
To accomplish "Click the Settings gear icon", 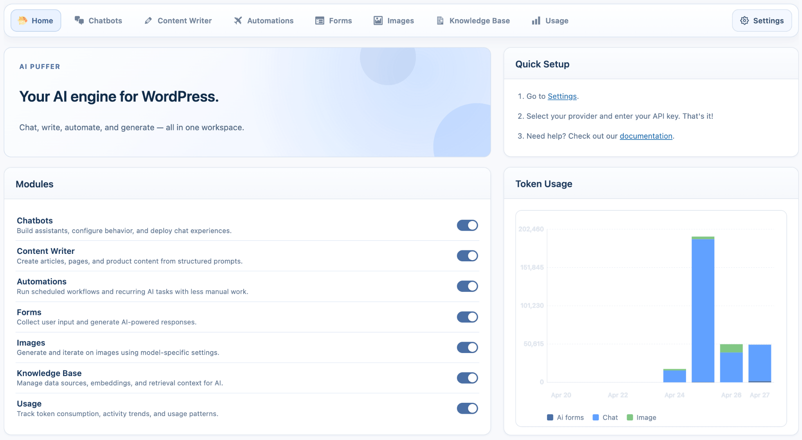I will point(744,20).
